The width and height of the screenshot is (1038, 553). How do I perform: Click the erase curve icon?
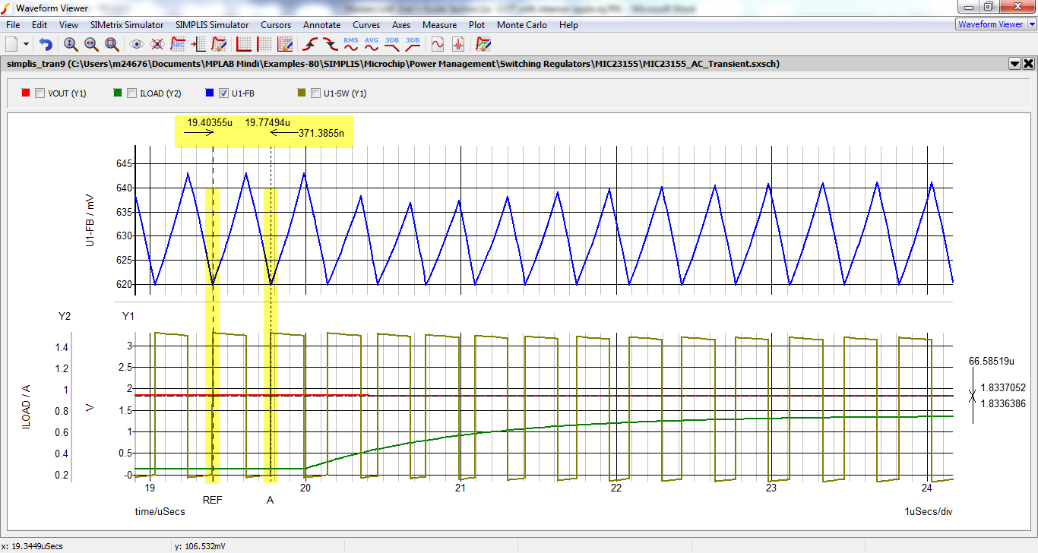pyautogui.click(x=219, y=44)
